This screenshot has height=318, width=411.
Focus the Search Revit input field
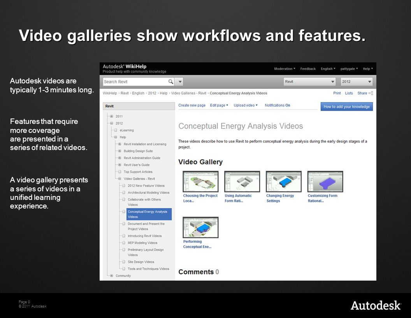coord(135,81)
